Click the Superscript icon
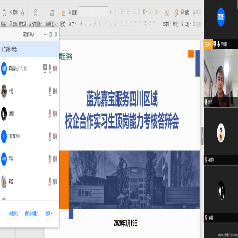The height and width of the screenshot is (238, 238). pyautogui.click(x=106, y=23)
